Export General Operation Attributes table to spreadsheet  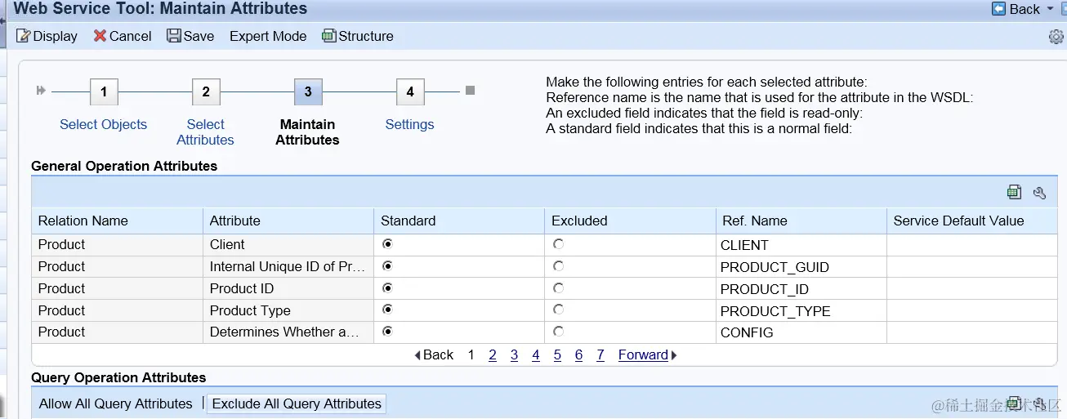pos(1014,193)
